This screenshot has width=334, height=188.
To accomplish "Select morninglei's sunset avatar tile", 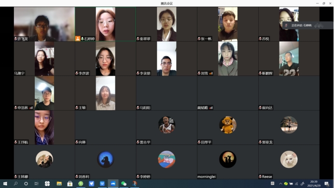I will click(228, 162).
